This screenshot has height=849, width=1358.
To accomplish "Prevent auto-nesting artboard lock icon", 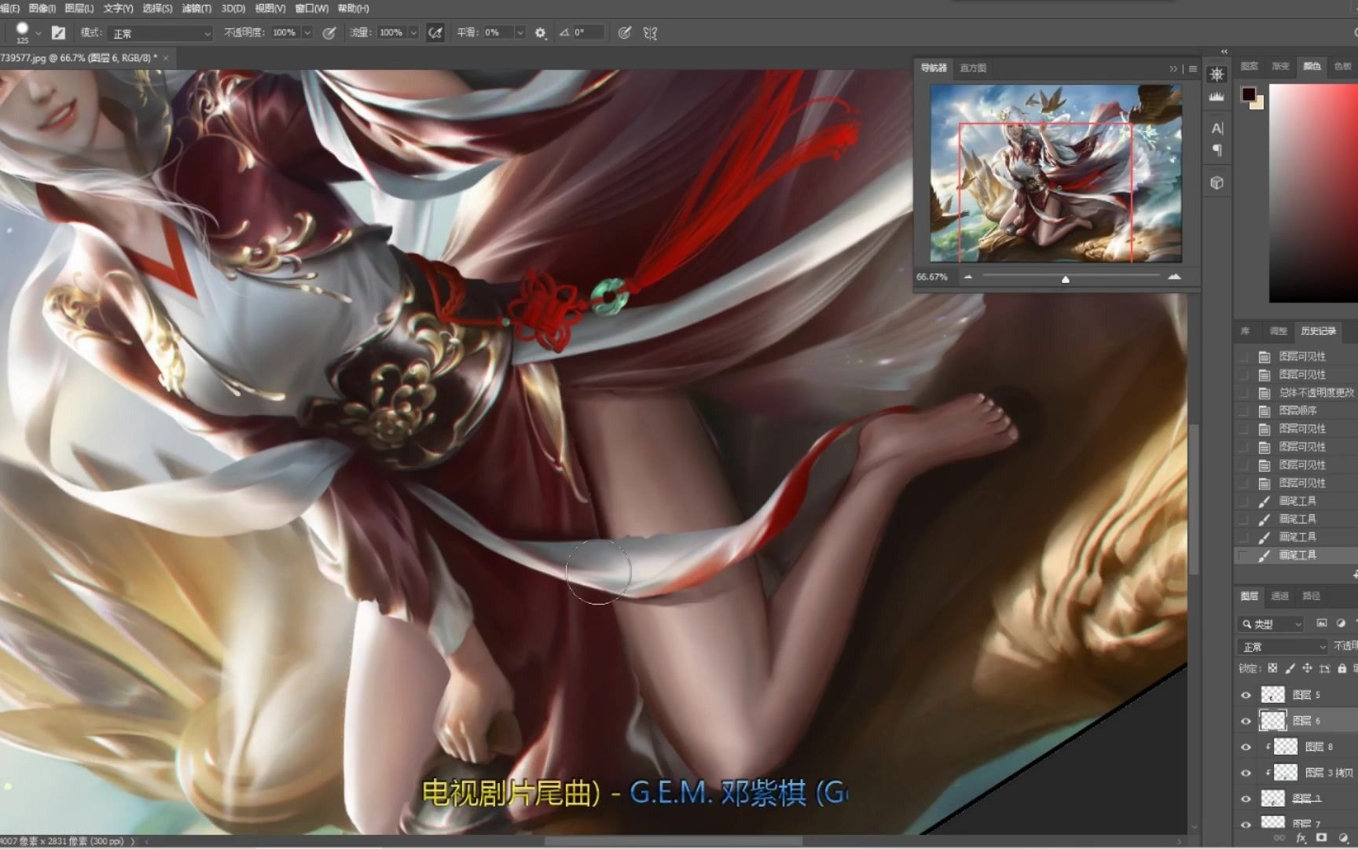I will point(1324,668).
